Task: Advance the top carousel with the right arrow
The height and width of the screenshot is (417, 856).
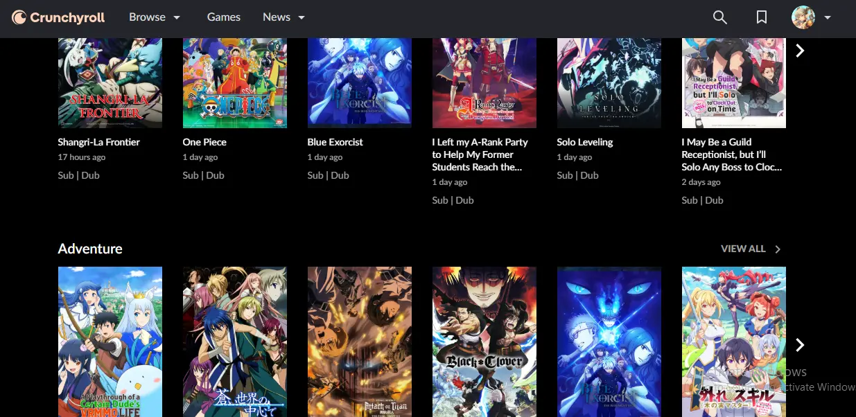Action: point(800,51)
